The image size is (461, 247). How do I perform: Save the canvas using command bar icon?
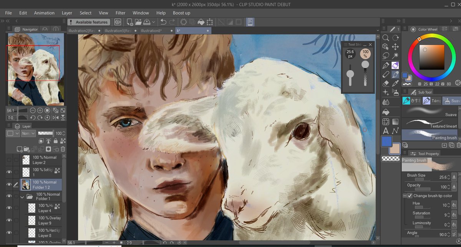click(147, 22)
